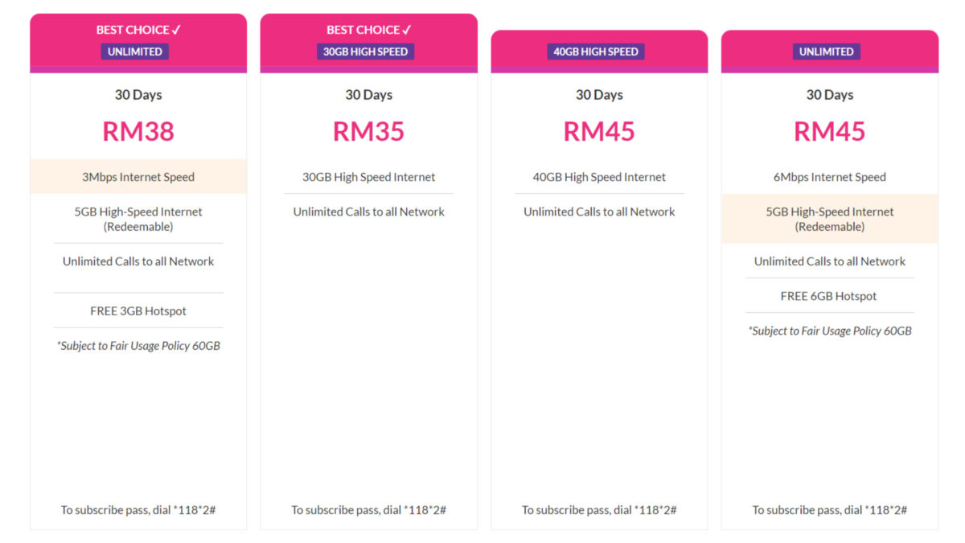Click the FREE 6GB Hotspot feature
The width and height of the screenshot is (965, 543).
(x=828, y=296)
